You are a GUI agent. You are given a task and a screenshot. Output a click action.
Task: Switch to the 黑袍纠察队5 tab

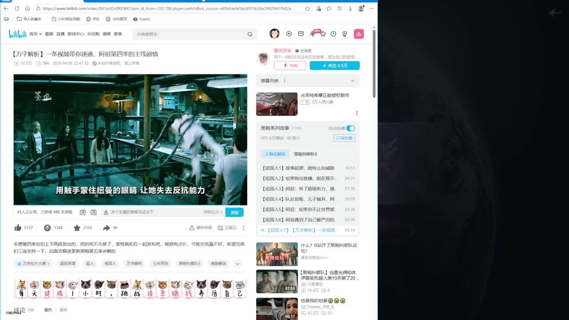305,154
